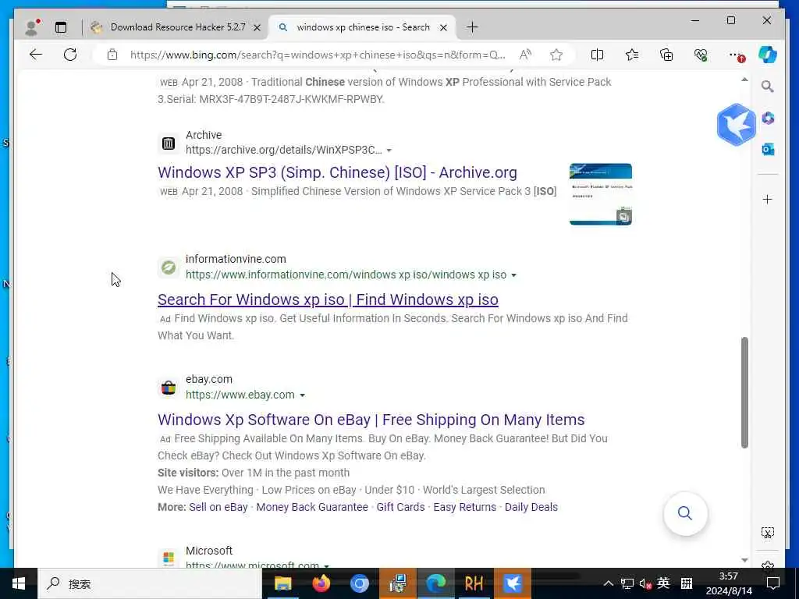The image size is (799, 599).
Task: Expand ebay.com URL dropdown arrow
Action: coord(302,395)
